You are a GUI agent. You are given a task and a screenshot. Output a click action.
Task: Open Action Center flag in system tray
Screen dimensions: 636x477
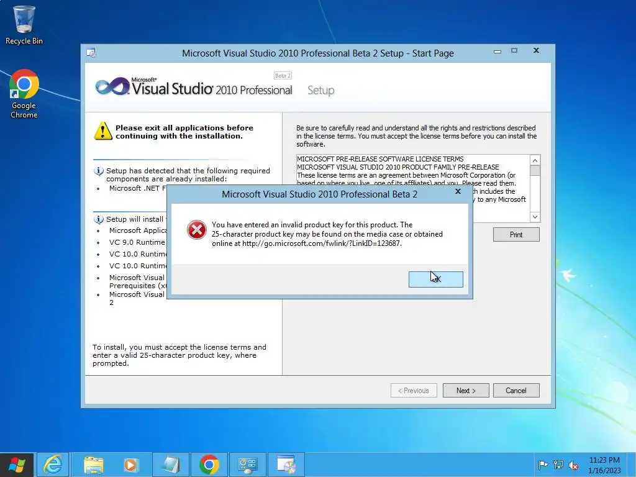coord(543,465)
